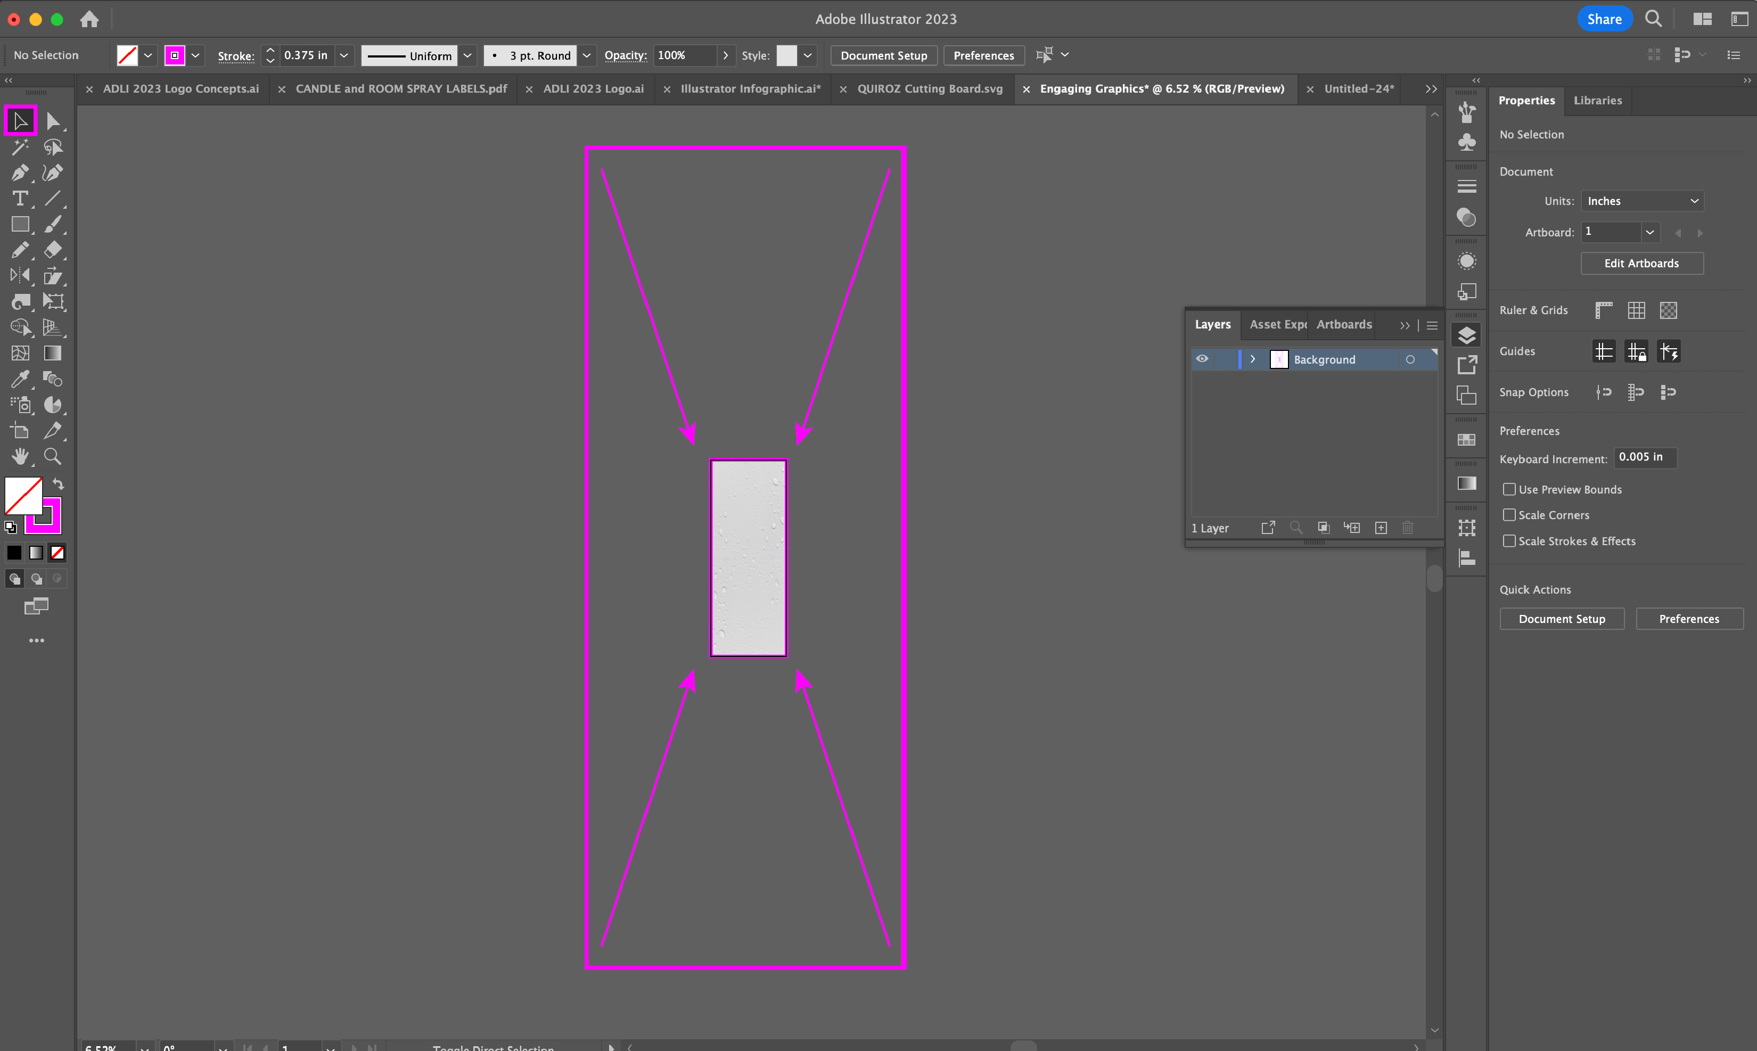The width and height of the screenshot is (1757, 1051).
Task: Click the Keyboard Increment input field
Action: tap(1645, 457)
